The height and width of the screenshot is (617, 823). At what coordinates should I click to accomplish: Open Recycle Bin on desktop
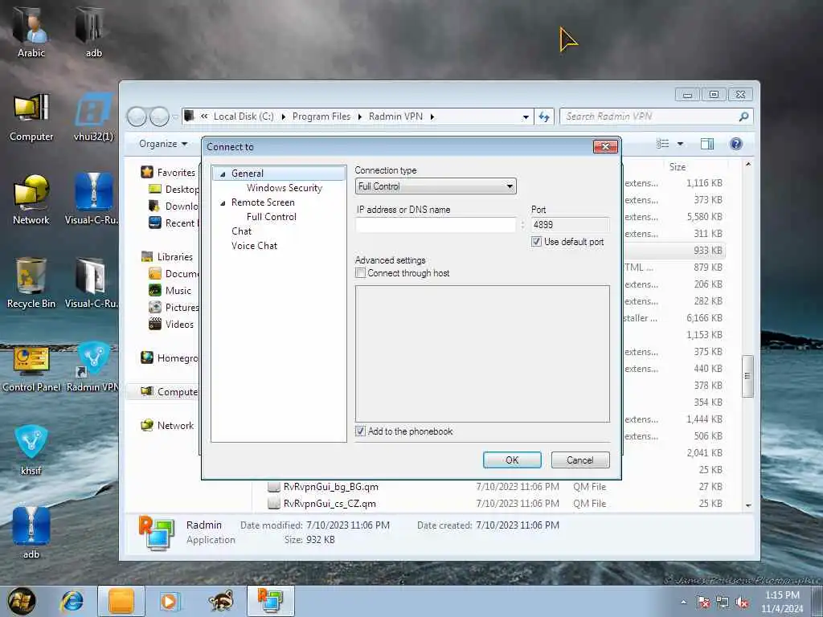[31, 282]
